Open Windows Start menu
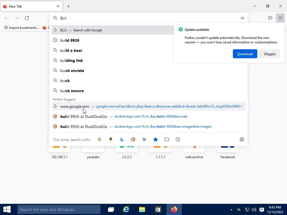The image size is (287, 215). click(x=7, y=209)
